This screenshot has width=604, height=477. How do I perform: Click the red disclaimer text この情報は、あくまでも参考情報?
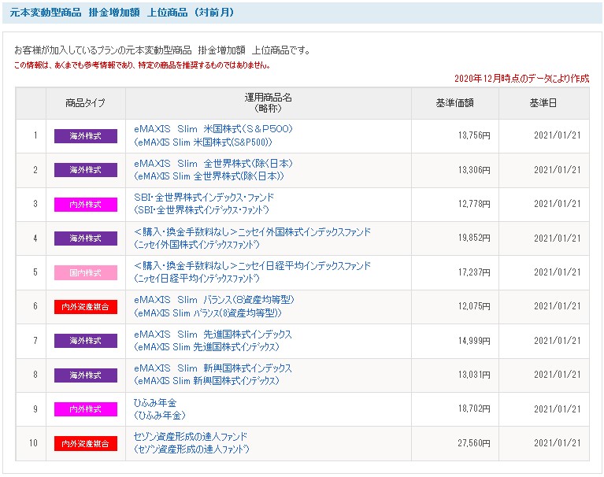(x=142, y=65)
